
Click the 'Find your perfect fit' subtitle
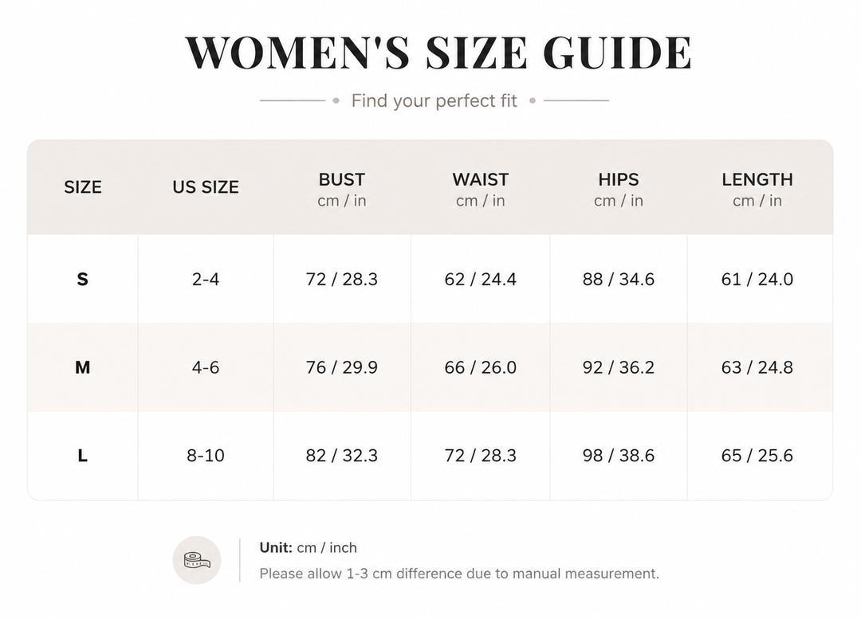click(434, 101)
